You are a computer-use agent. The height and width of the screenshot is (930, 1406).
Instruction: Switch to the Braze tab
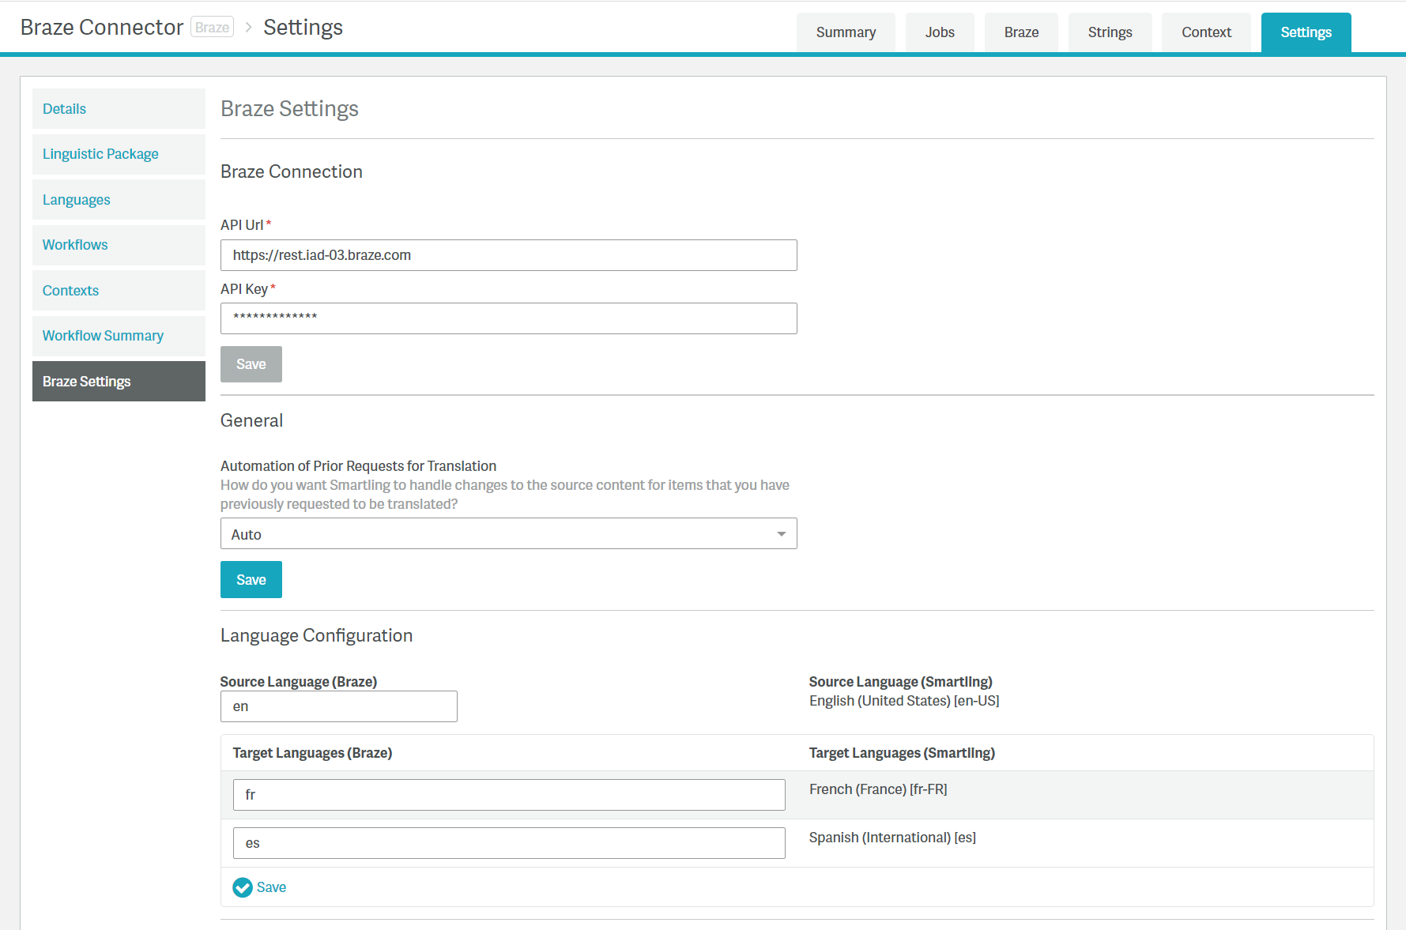(x=1021, y=32)
